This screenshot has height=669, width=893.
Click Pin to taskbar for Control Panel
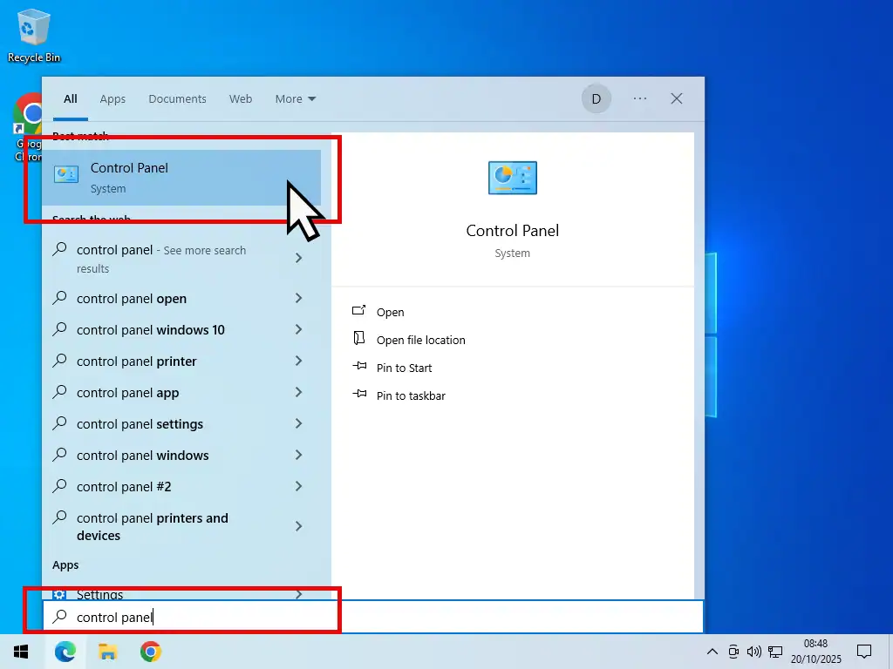(x=409, y=395)
